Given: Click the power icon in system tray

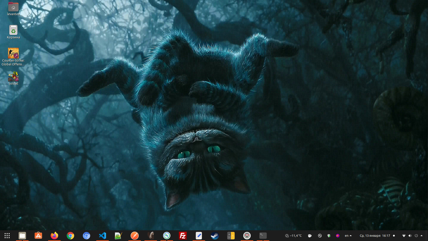Looking at the screenshot, I should pos(416,236).
